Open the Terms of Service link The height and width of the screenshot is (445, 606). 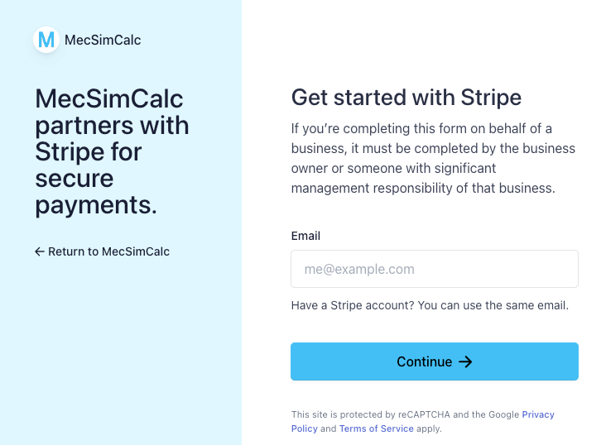[377, 428]
